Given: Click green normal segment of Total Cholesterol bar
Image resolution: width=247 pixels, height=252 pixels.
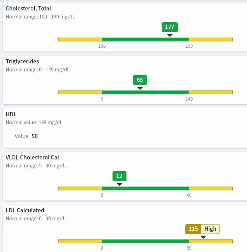Looking at the screenshot, I should click(145, 39).
